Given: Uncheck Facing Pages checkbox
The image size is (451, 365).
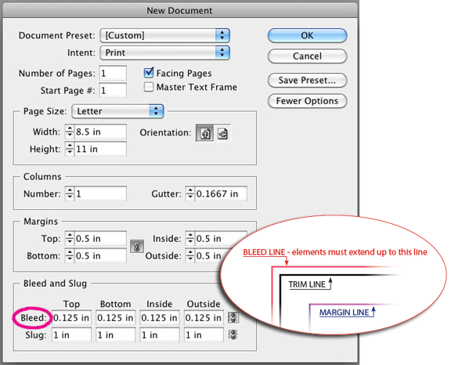Looking at the screenshot, I should [149, 73].
